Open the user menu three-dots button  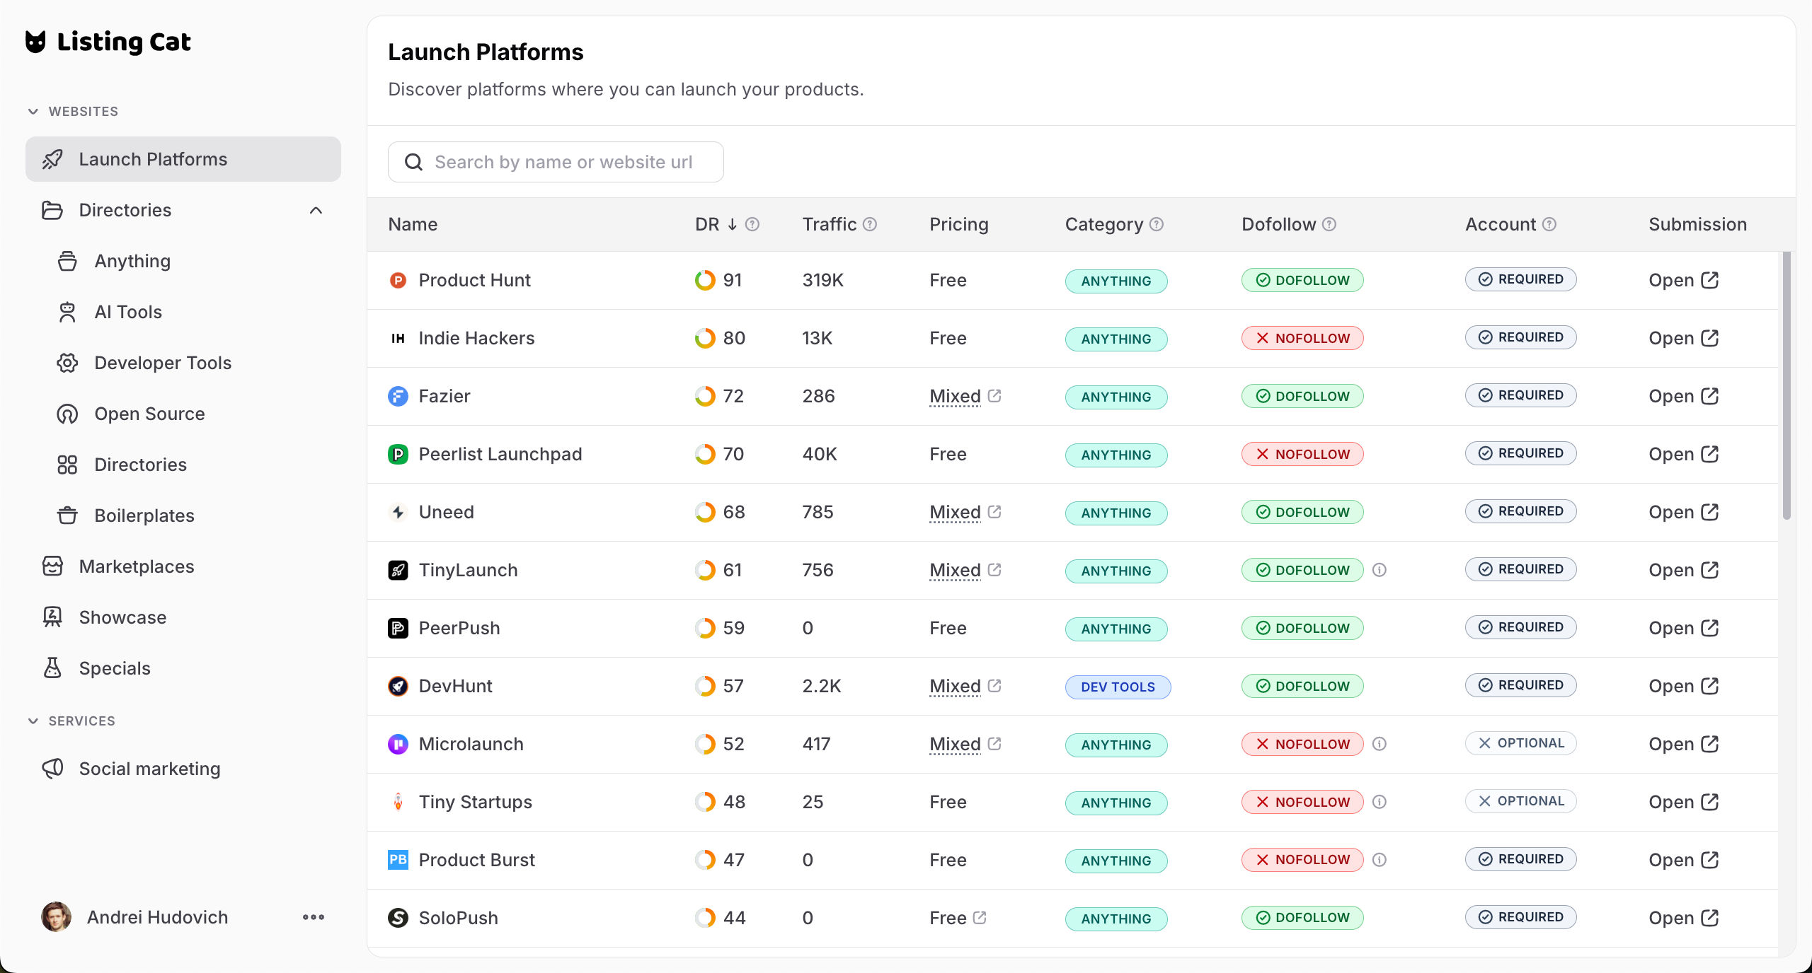click(x=314, y=917)
